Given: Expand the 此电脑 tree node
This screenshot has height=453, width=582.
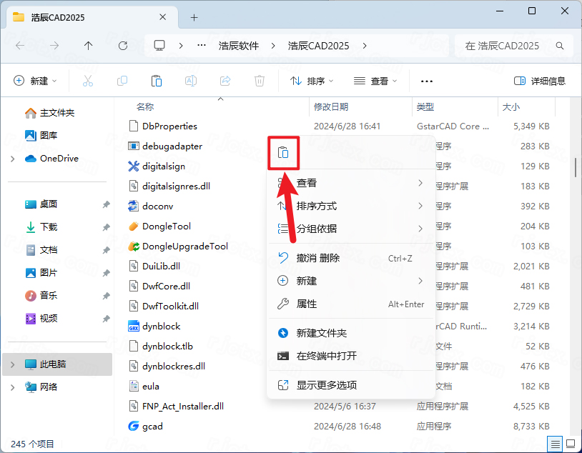Looking at the screenshot, I should [12, 364].
